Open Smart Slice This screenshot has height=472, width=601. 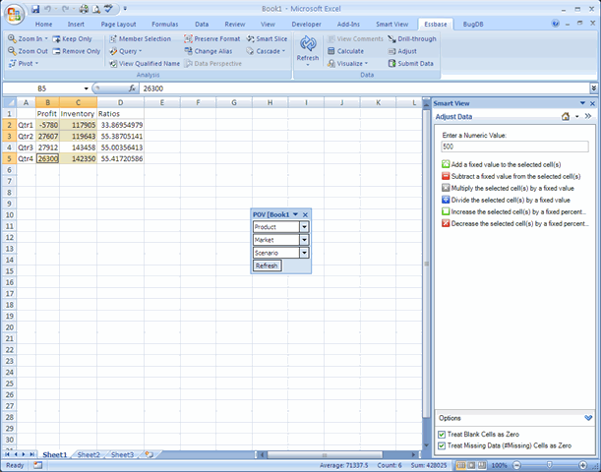click(x=267, y=38)
